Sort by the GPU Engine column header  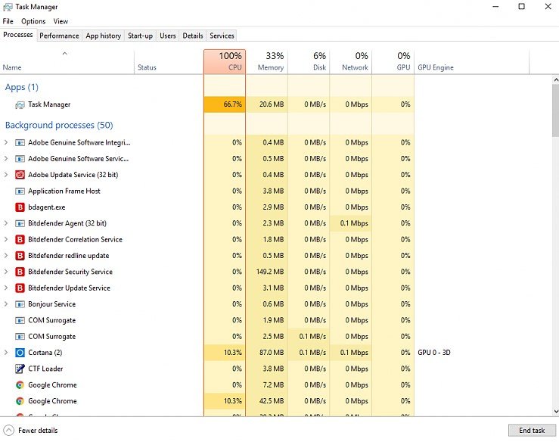click(472, 62)
